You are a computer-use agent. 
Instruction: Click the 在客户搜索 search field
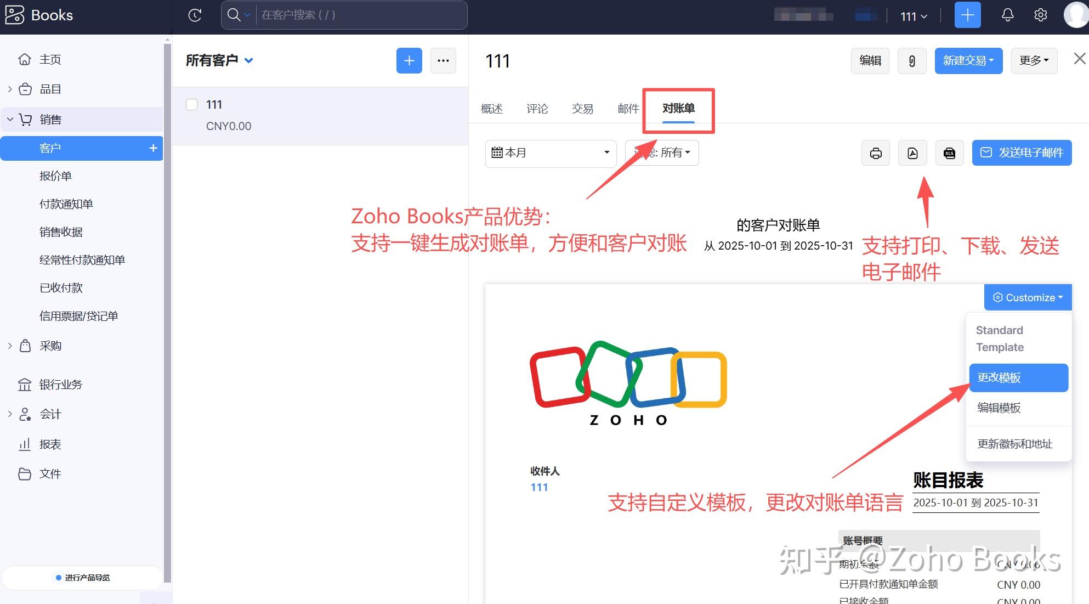[362, 15]
